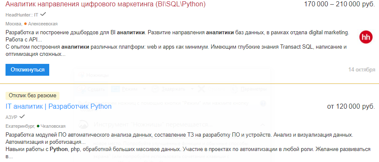The image size is (379, 162).
Task: Click the faded Создать scissors icon
Action: (x=81, y=89)
